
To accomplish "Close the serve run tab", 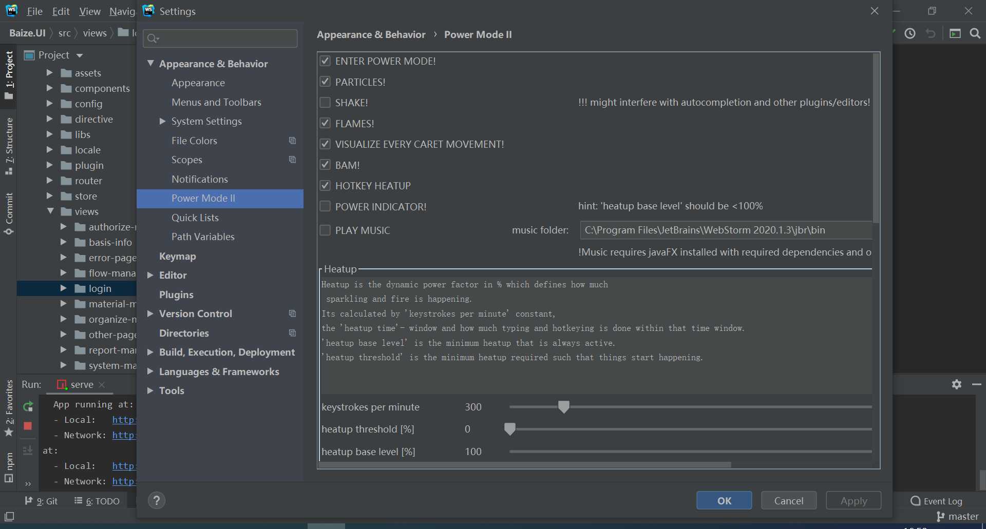I will [x=102, y=384].
